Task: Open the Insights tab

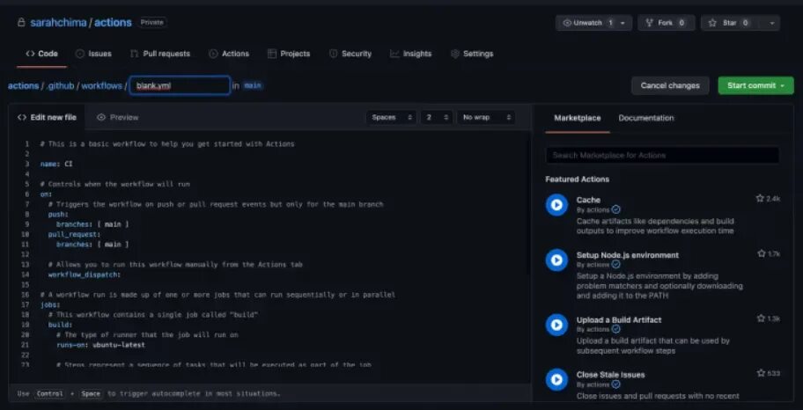Action: pos(410,54)
